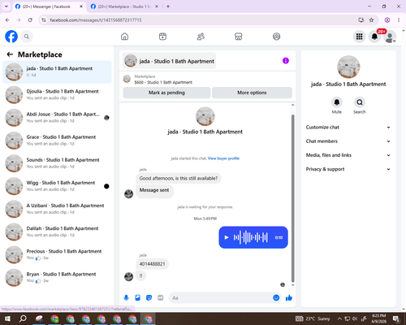Choose a sticker icon in composer
This screenshot has width=406, height=325.
pyautogui.click(x=149, y=298)
